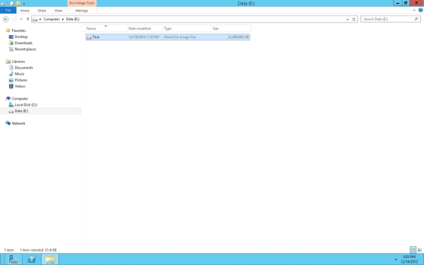Switch to the large thumbnails view button
This screenshot has width=424, height=265.
(x=420, y=250)
